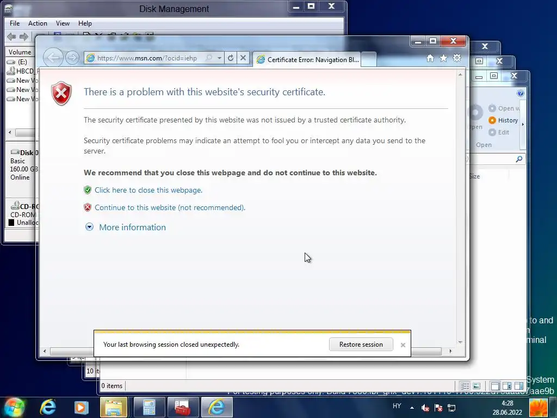This screenshot has width=557, height=418.
Task: Click the Volume column header
Action: 20,52
